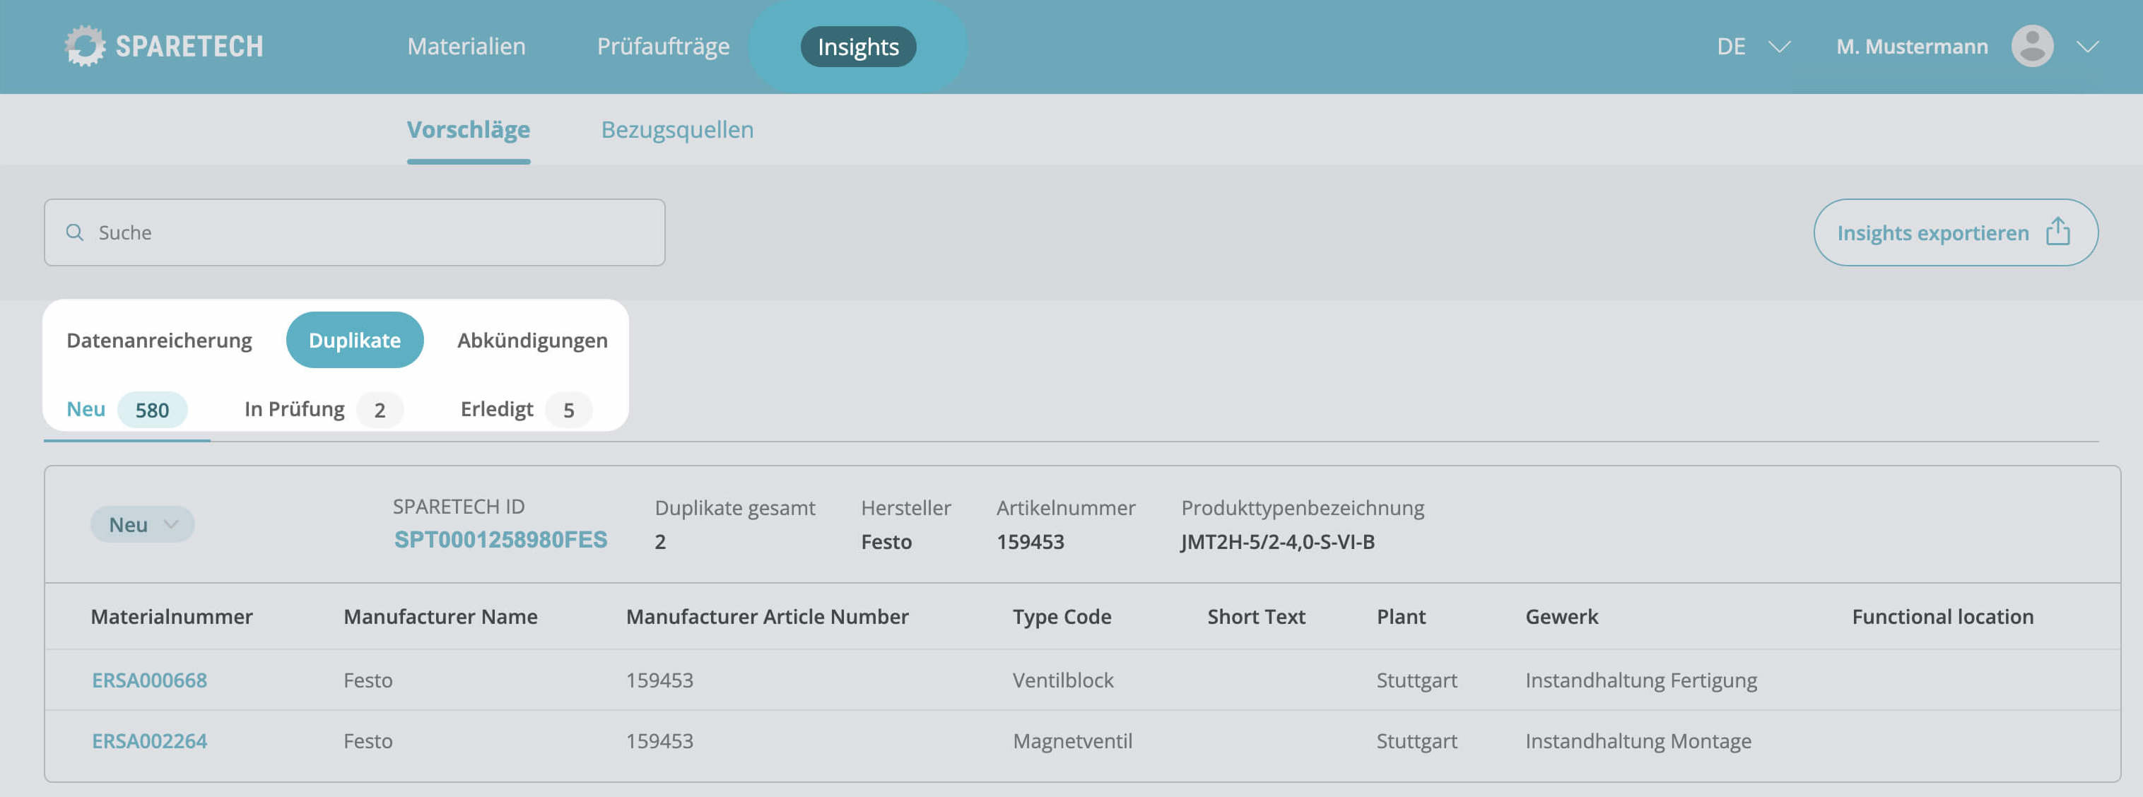Image resolution: width=2143 pixels, height=797 pixels.
Task: Click the Ventilblock type code cell
Action: [1062, 680]
